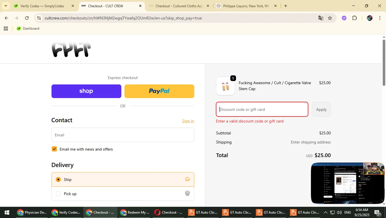The image size is (386, 218).
Task: Open the Windows Start menu
Action: (x=7, y=212)
